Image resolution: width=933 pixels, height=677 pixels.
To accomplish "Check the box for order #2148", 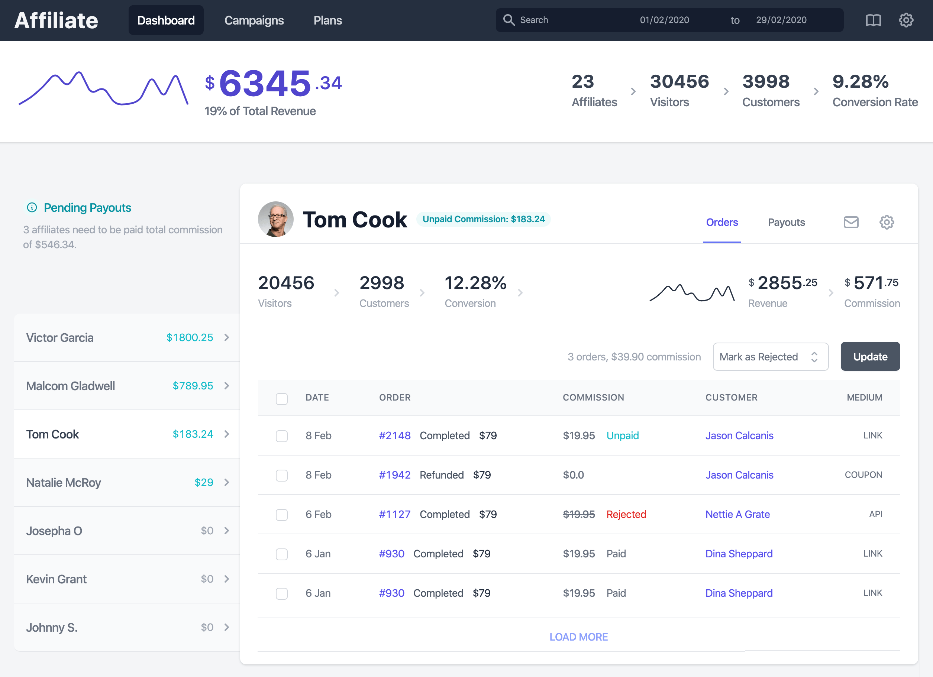I will tap(281, 435).
